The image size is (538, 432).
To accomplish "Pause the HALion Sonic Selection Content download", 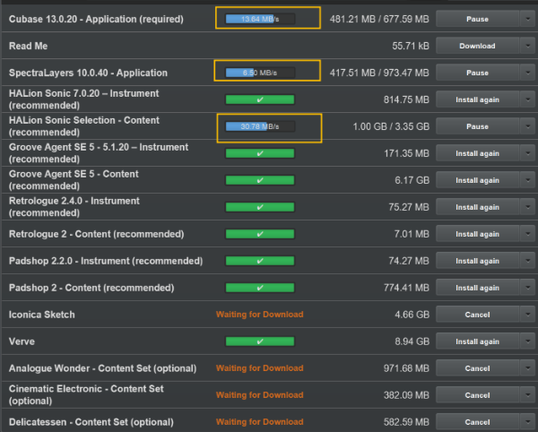I will [477, 126].
